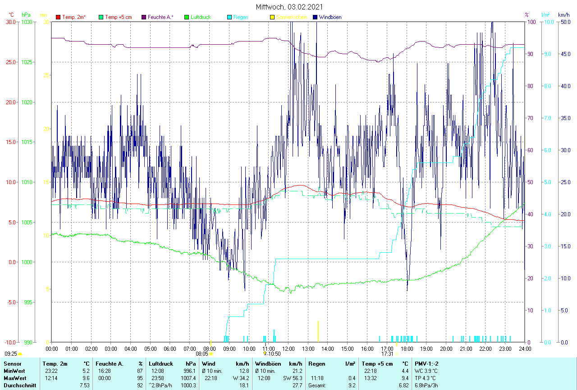Click the Sensor header in the table
Viewport: 577px width, 390px height.
tap(12, 363)
